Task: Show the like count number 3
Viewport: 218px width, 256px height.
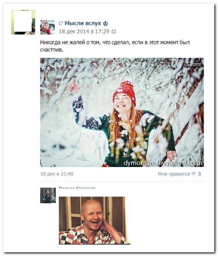Action: (x=199, y=174)
